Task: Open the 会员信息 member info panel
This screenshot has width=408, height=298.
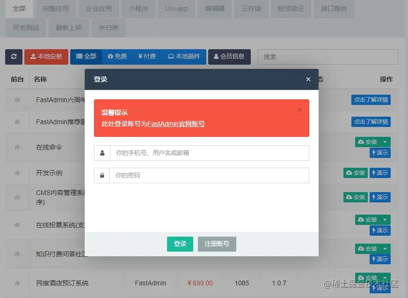Action: [229, 56]
